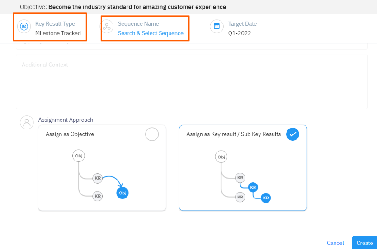
Task: Click the blue checkmark on Key result card
Action: pos(292,134)
